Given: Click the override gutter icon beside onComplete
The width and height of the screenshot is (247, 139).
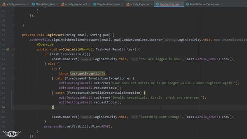Looking at the screenshot, I should click(7, 49).
